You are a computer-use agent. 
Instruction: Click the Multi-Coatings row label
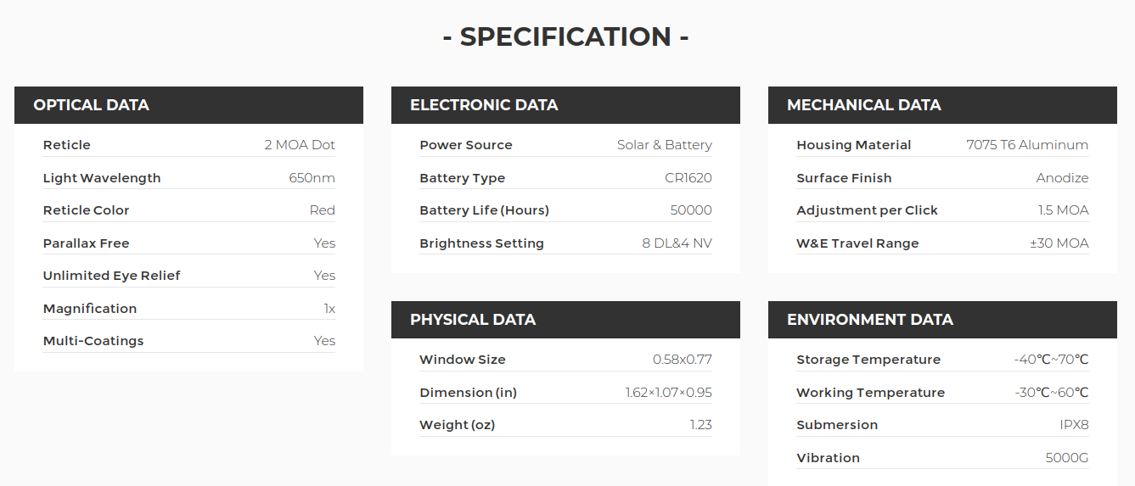pyautogui.click(x=93, y=341)
